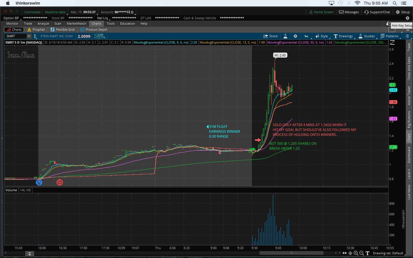The image size is (413, 258).
Task: Open the Messages panel
Action: point(349,12)
